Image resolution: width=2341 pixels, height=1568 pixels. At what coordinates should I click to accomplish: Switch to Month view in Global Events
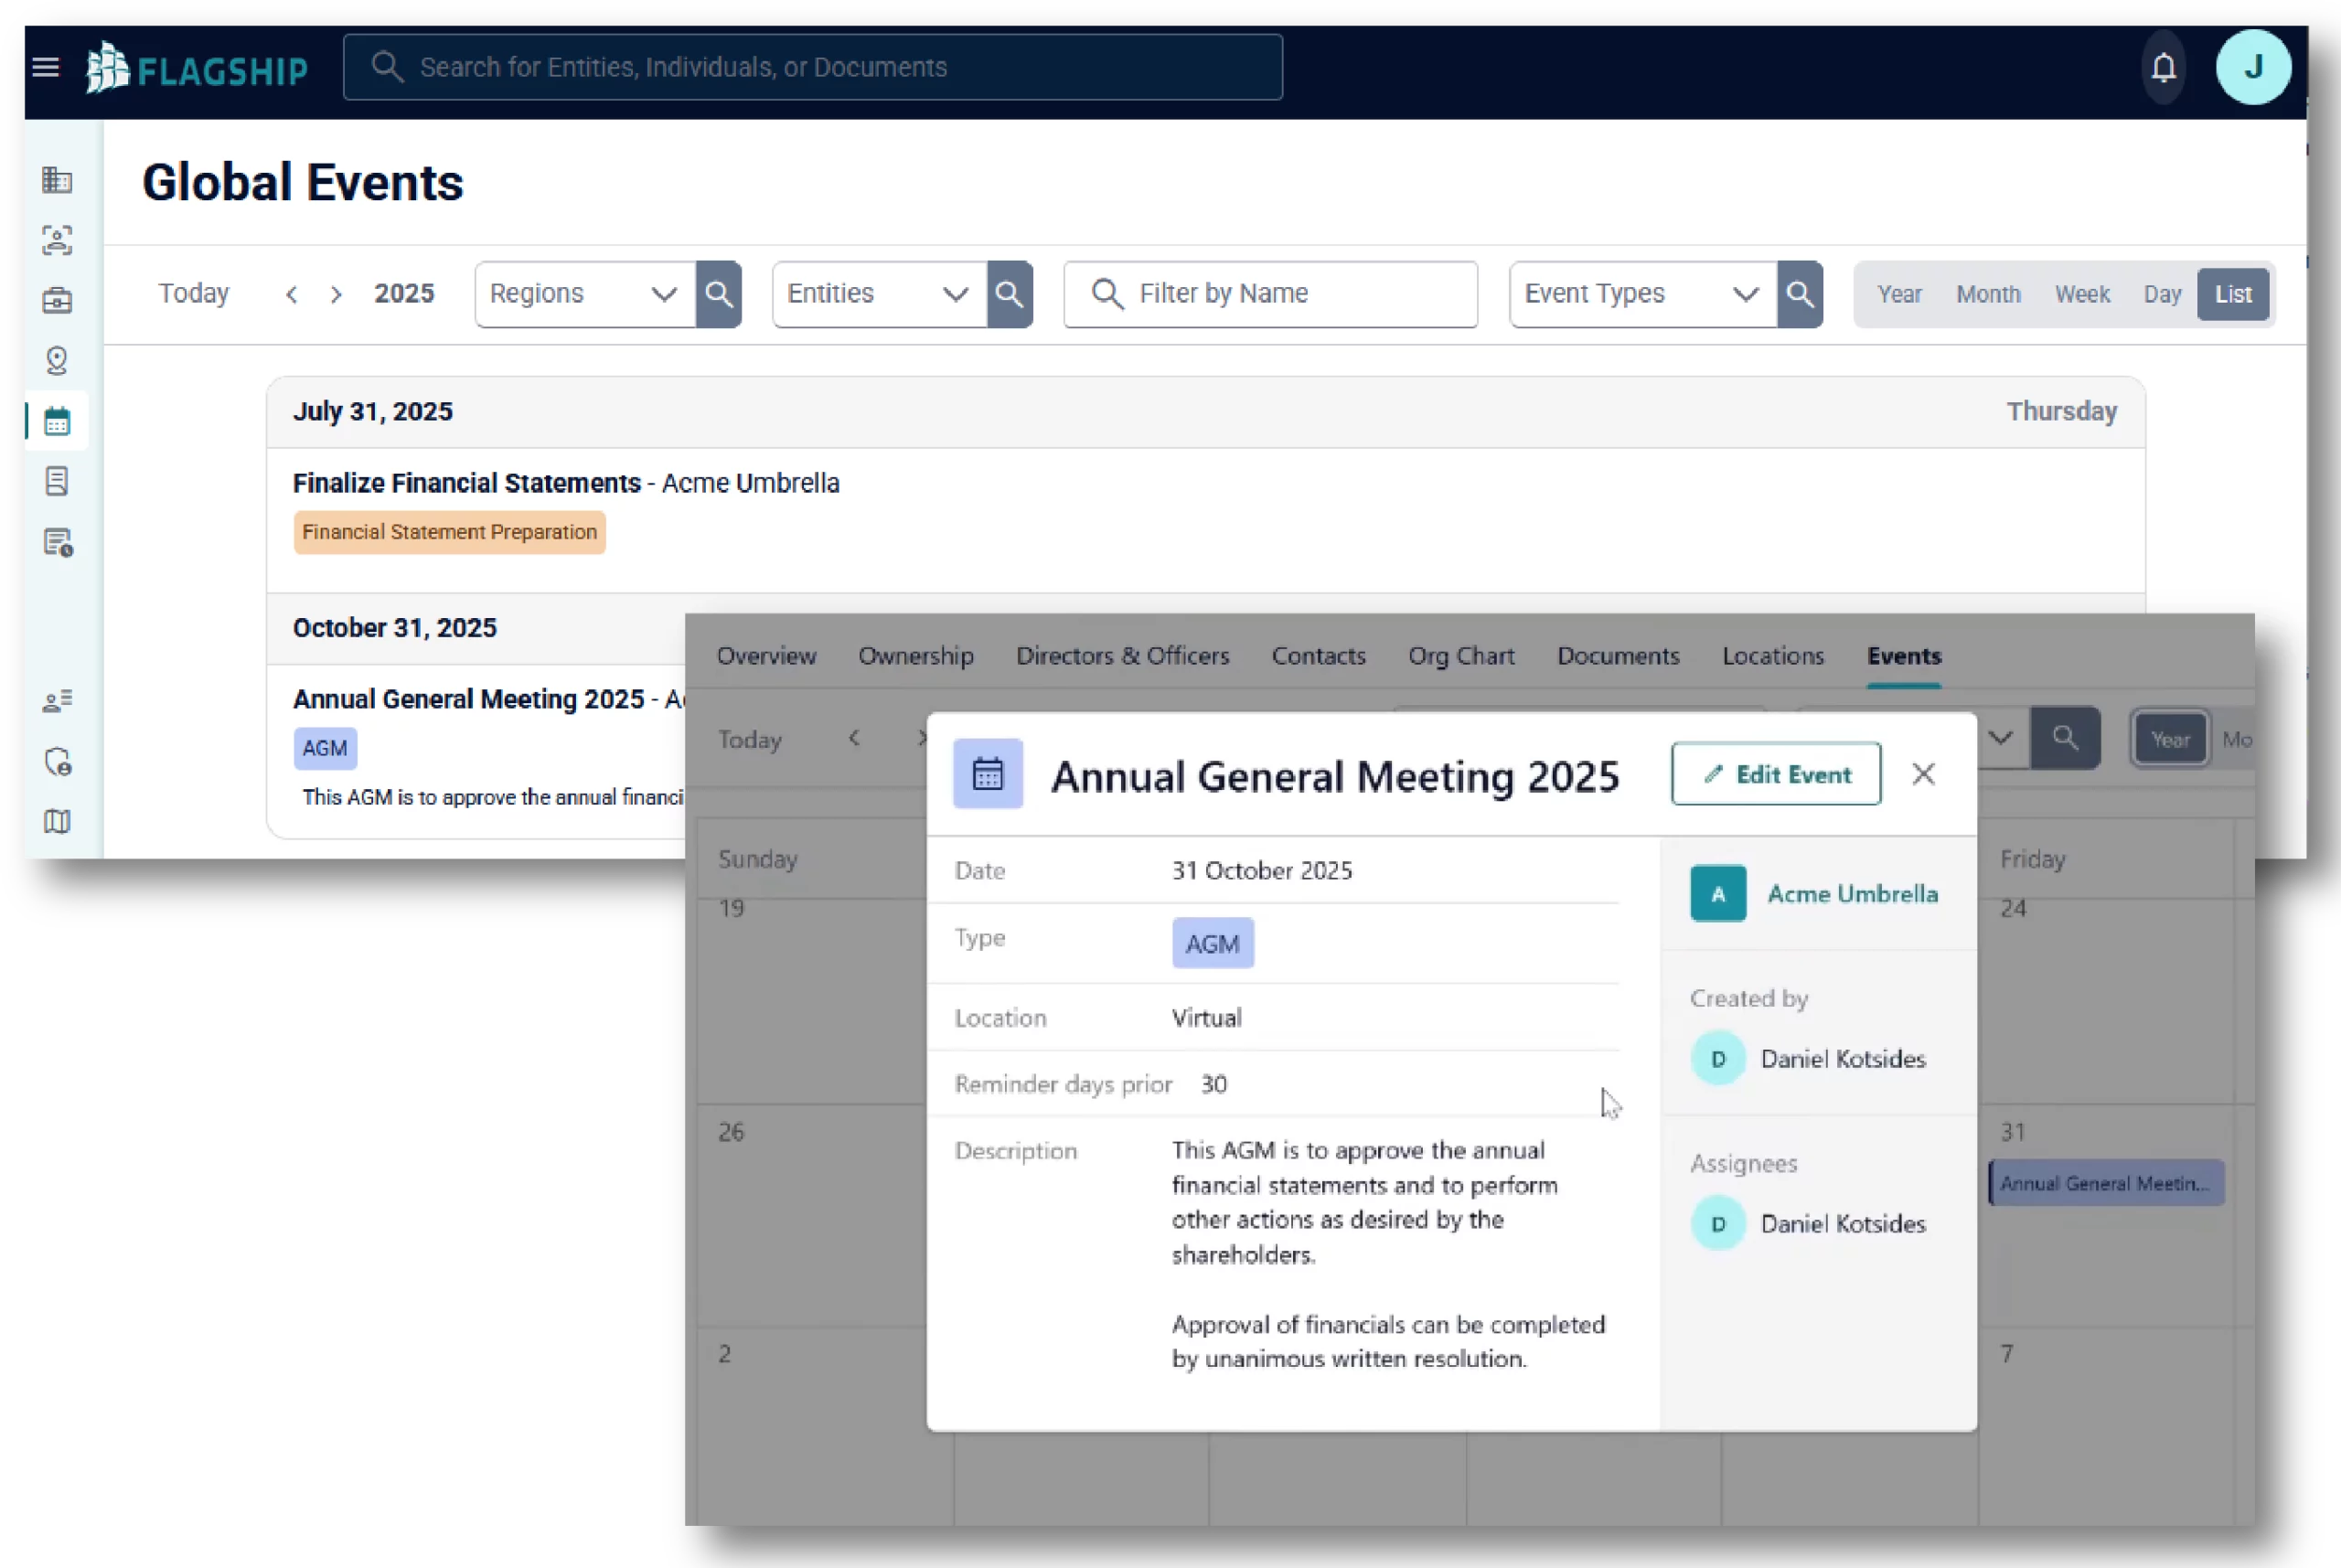[x=1988, y=294]
